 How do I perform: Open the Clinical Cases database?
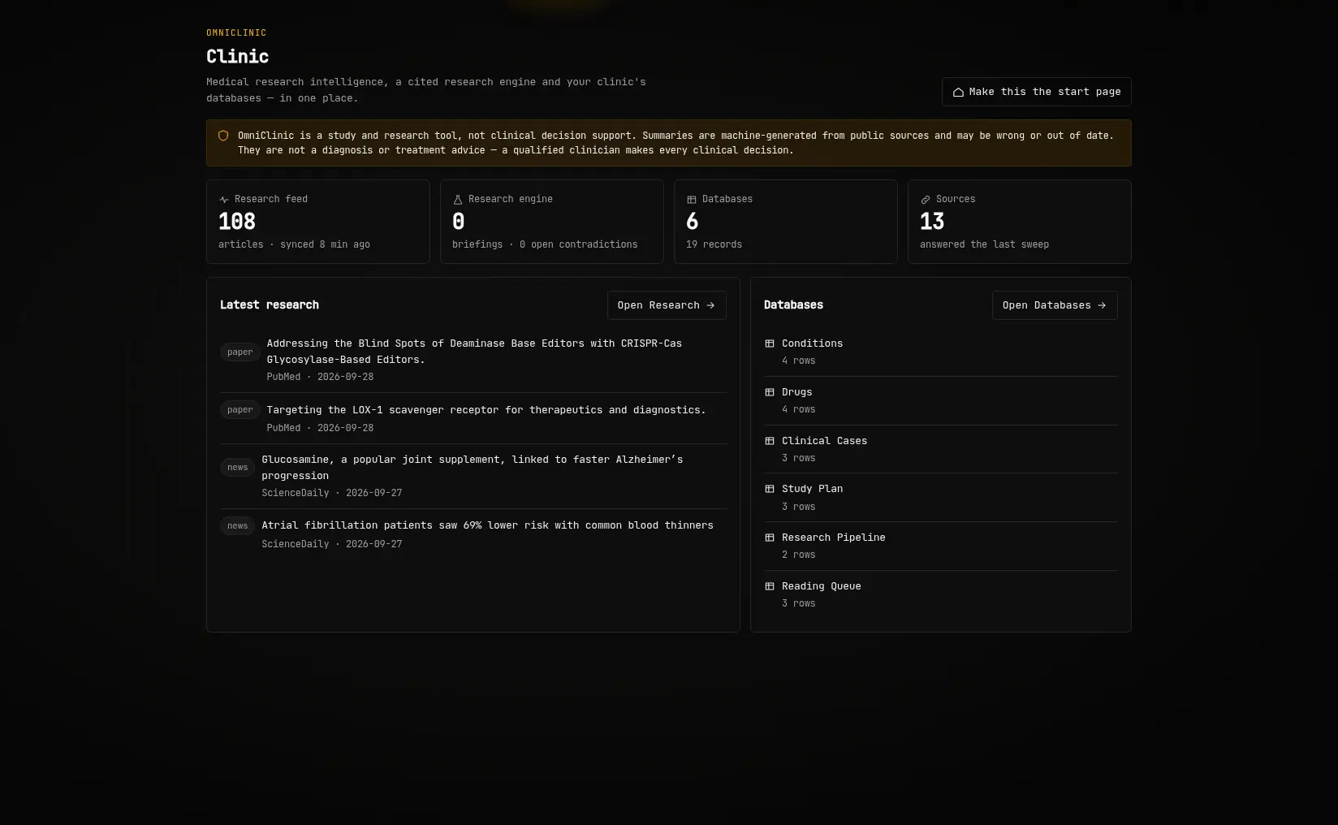tap(941, 449)
